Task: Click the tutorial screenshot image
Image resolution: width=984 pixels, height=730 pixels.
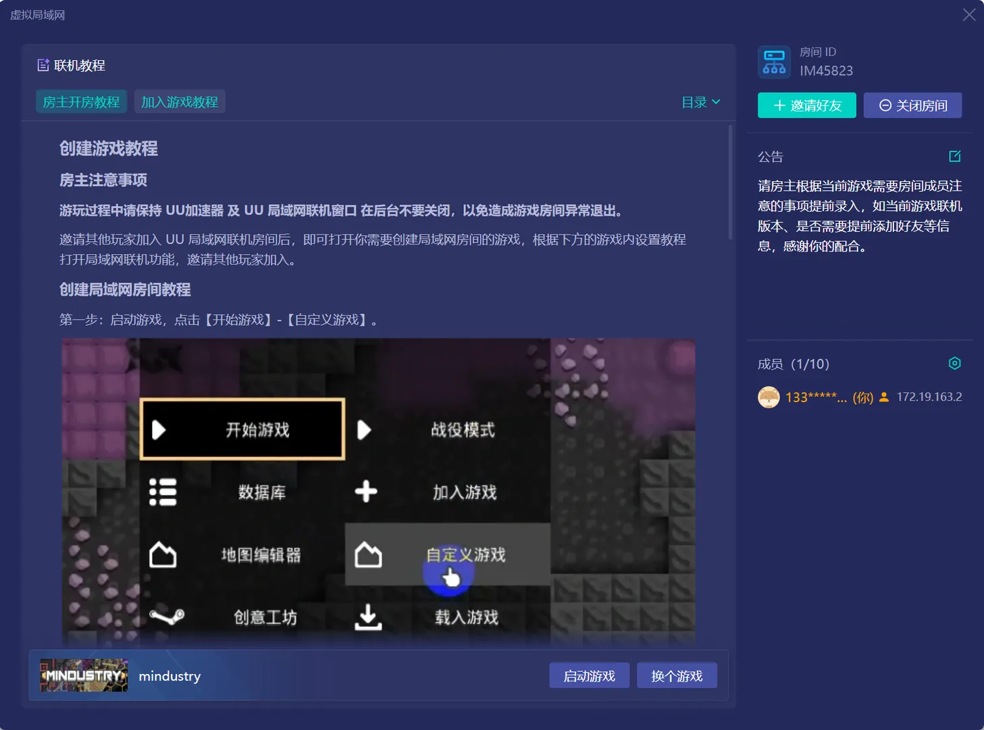Action: point(378,492)
